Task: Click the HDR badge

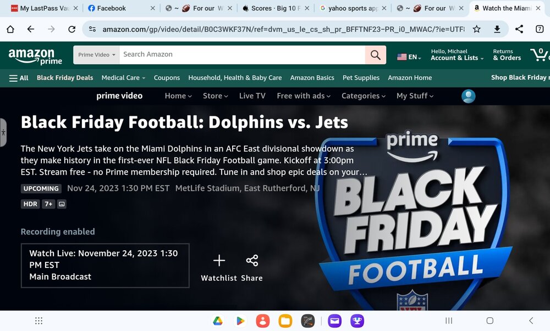Action: coord(30,204)
